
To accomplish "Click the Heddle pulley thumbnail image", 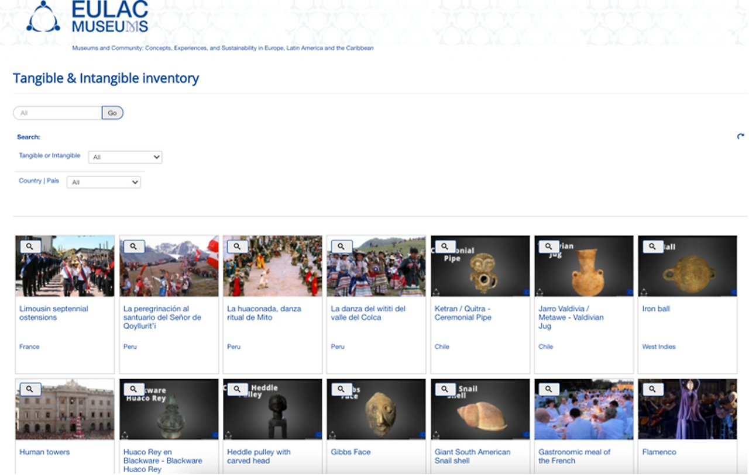I will tap(273, 409).
